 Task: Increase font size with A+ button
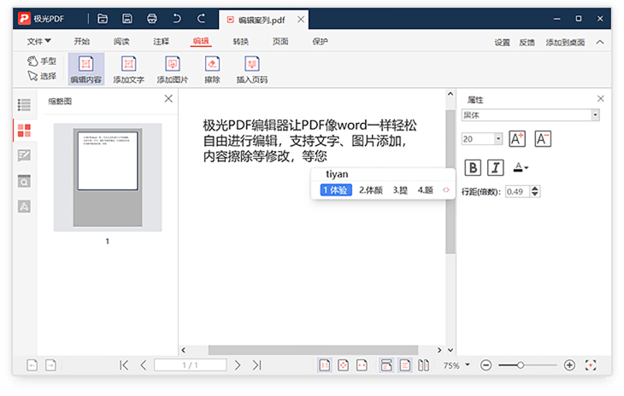517,139
